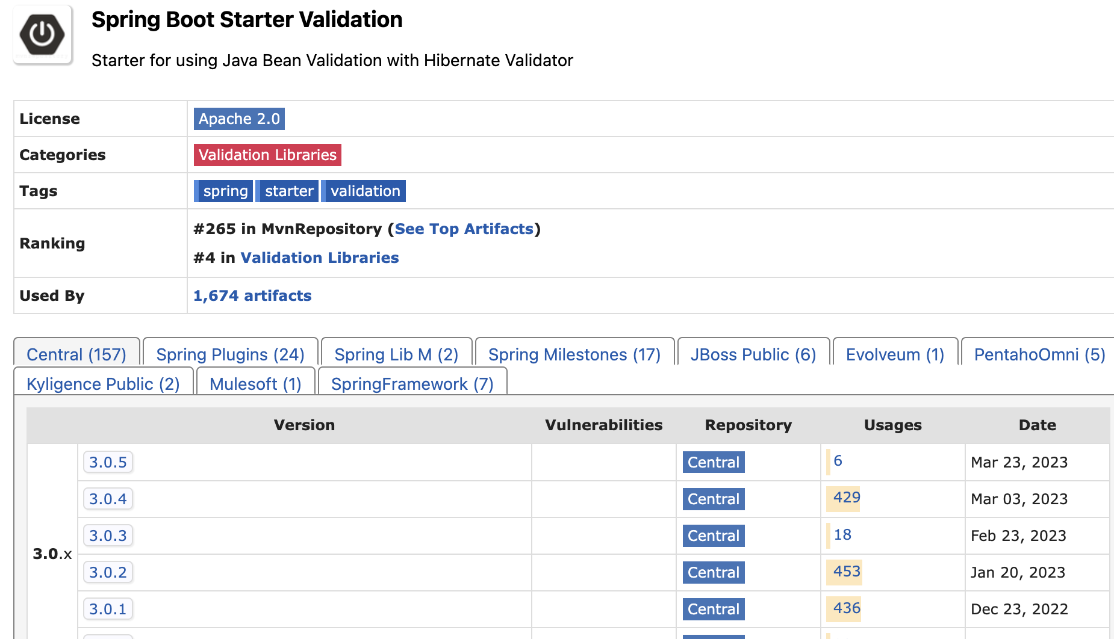Click the 3.0.x version group label
This screenshot has height=639, width=1114.
52,554
